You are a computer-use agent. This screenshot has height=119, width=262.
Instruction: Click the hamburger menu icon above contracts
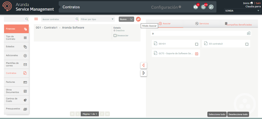36,19
